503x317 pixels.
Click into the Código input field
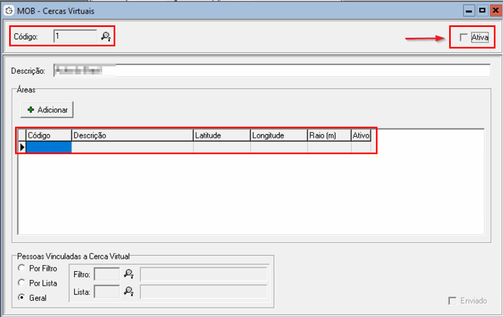75,37
